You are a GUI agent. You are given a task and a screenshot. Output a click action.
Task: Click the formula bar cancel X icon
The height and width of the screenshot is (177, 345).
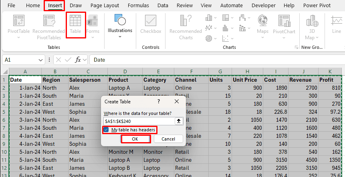click(59, 60)
